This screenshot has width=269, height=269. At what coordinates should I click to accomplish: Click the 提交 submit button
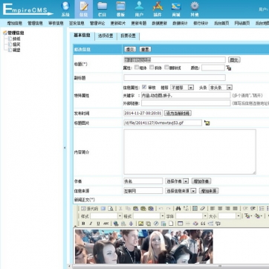(x=130, y=49)
